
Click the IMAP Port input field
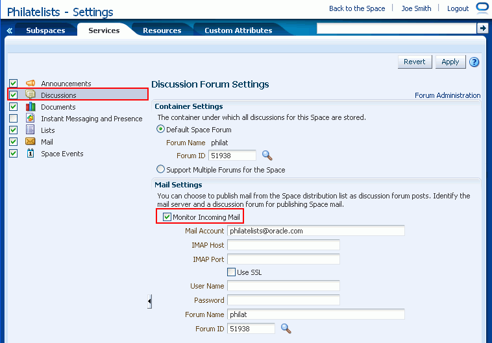tap(284, 259)
